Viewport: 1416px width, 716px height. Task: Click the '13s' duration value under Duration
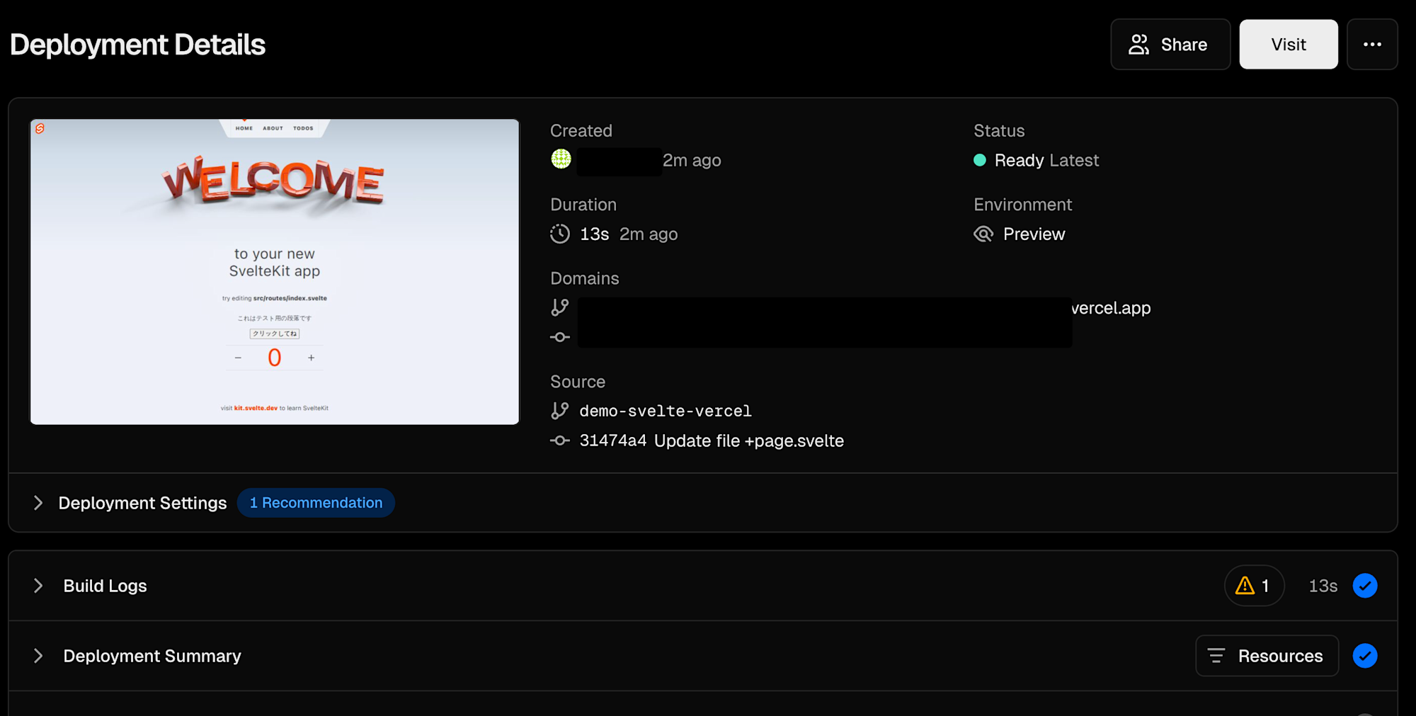point(595,234)
